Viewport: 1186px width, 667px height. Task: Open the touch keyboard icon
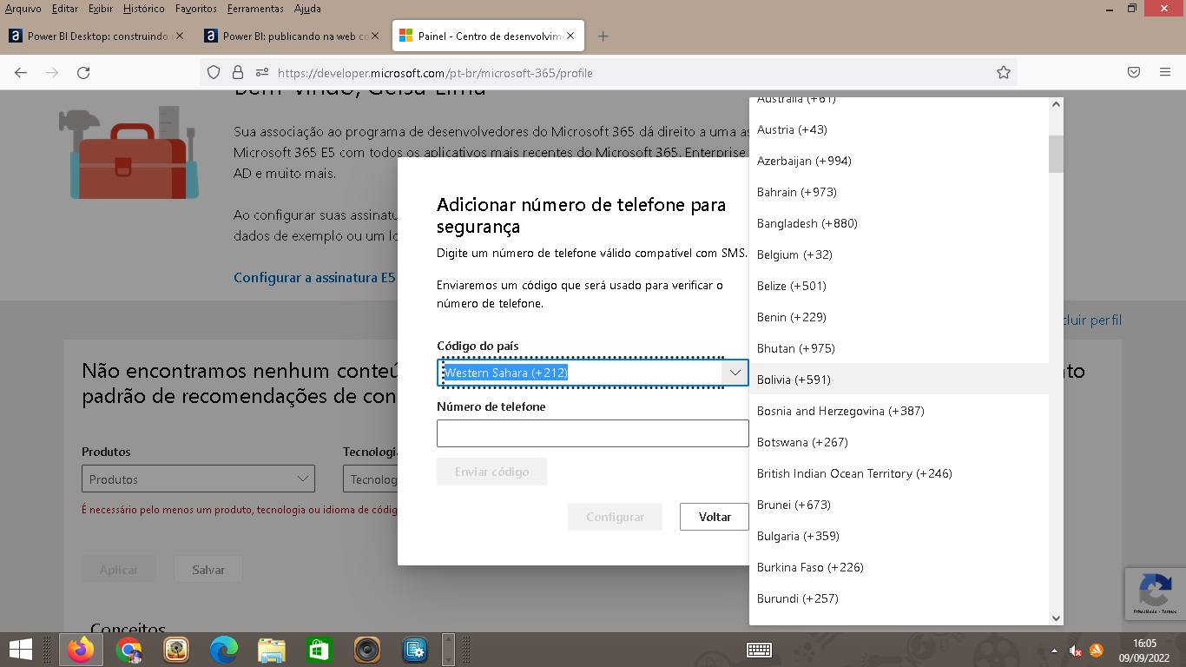[759, 650]
